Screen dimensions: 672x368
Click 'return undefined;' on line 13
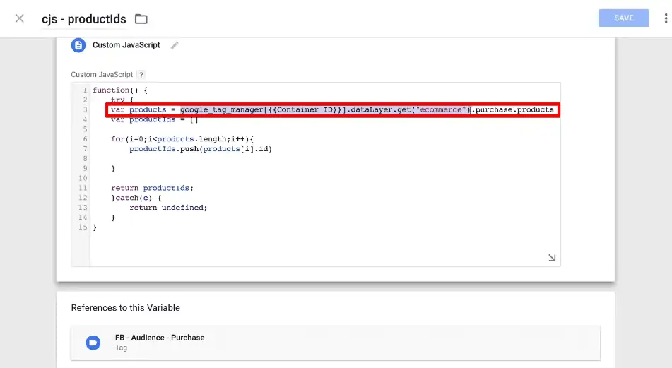[x=168, y=208]
